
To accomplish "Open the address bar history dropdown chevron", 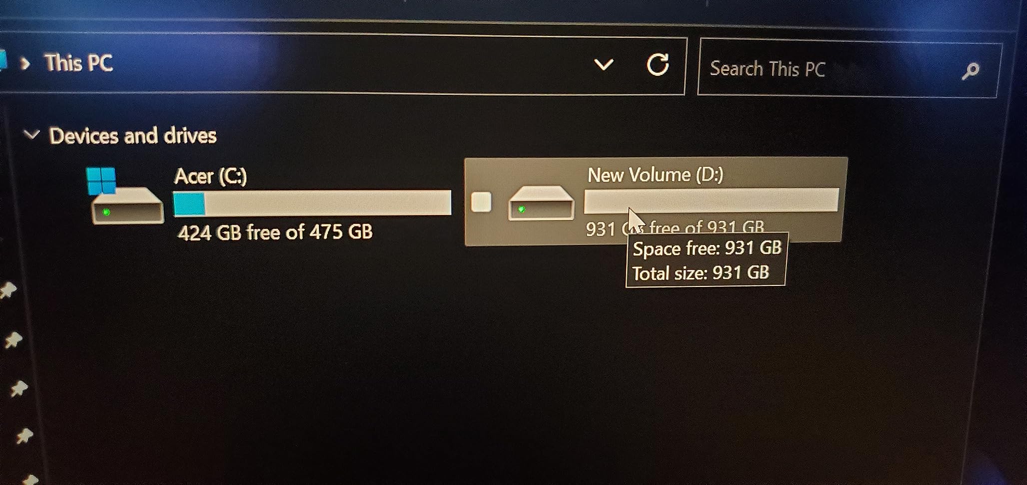I will [603, 64].
